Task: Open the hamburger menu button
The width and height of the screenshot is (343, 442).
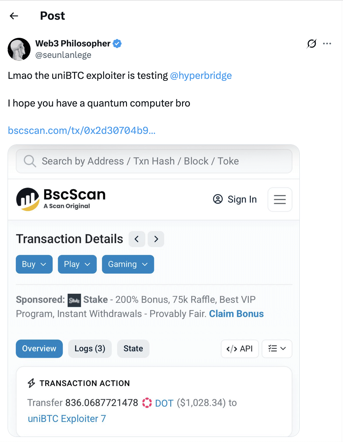Action: click(280, 199)
